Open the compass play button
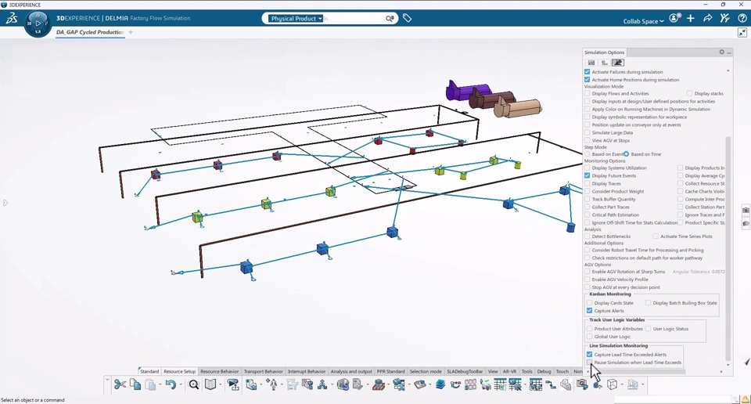 pyautogui.click(x=38, y=23)
